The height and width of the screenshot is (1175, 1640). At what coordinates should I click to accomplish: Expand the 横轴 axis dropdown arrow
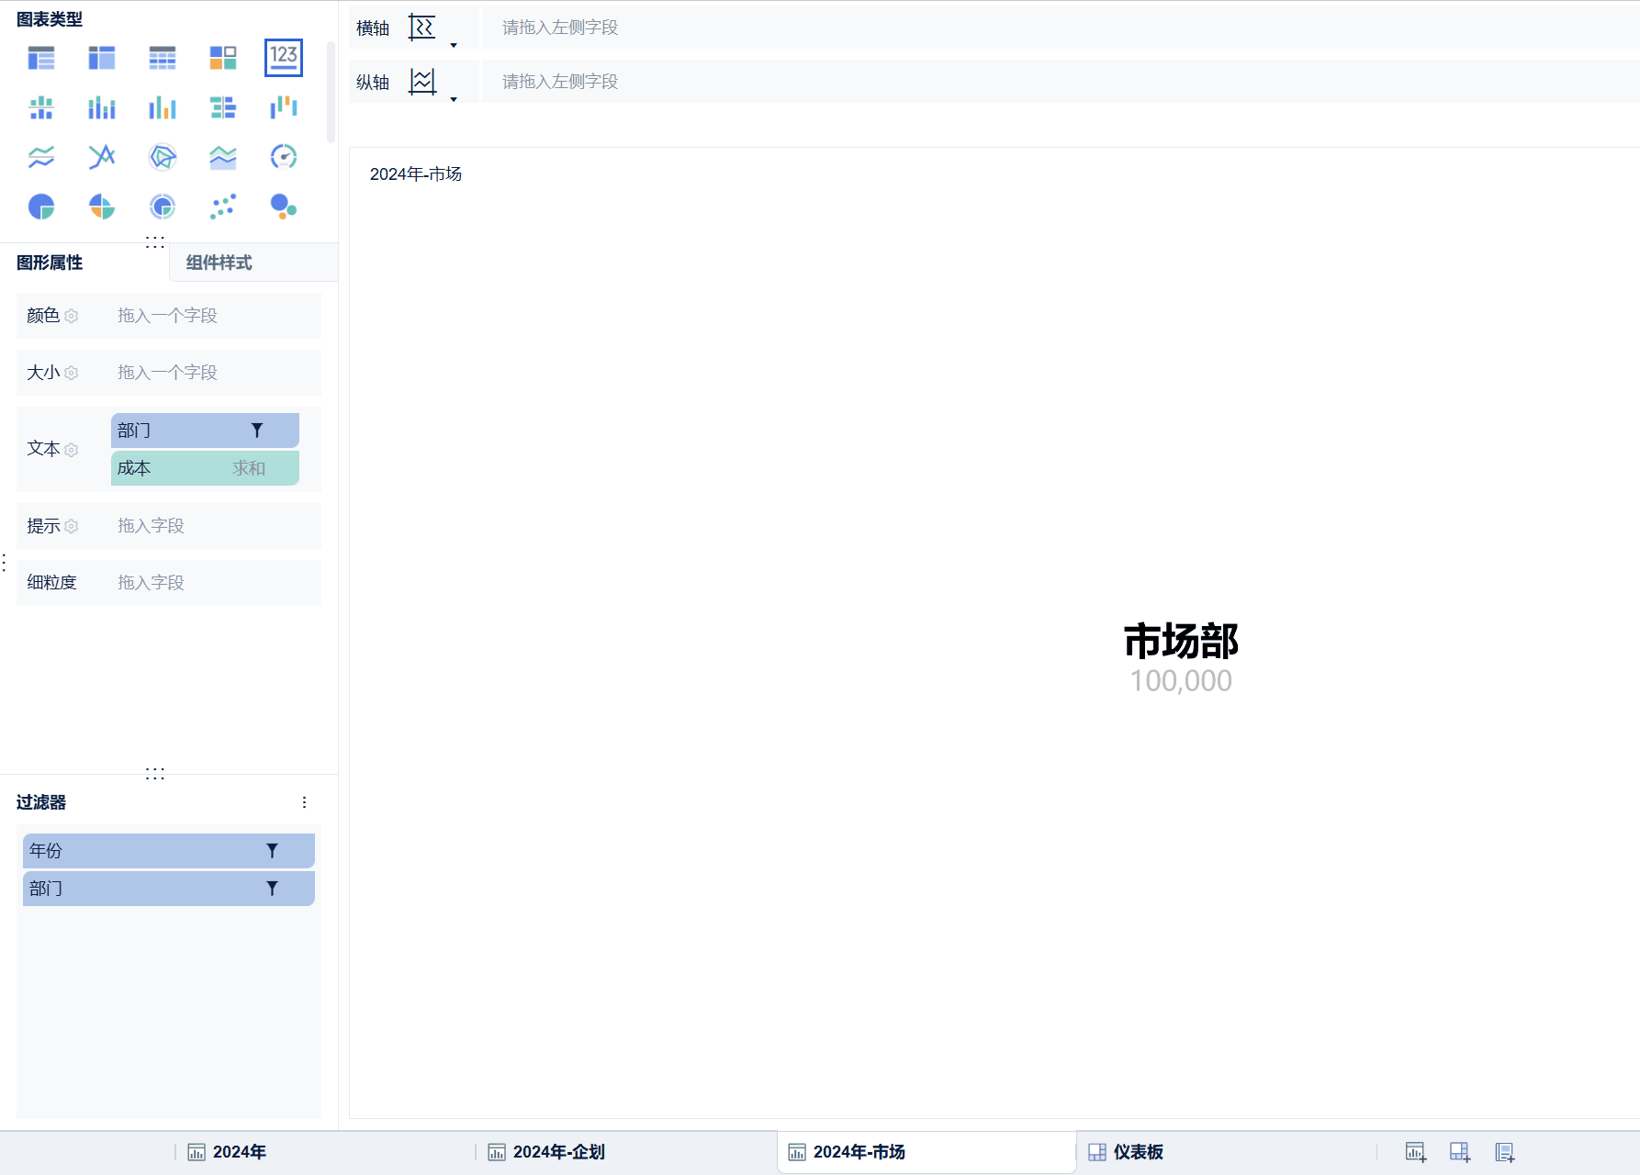(x=454, y=45)
